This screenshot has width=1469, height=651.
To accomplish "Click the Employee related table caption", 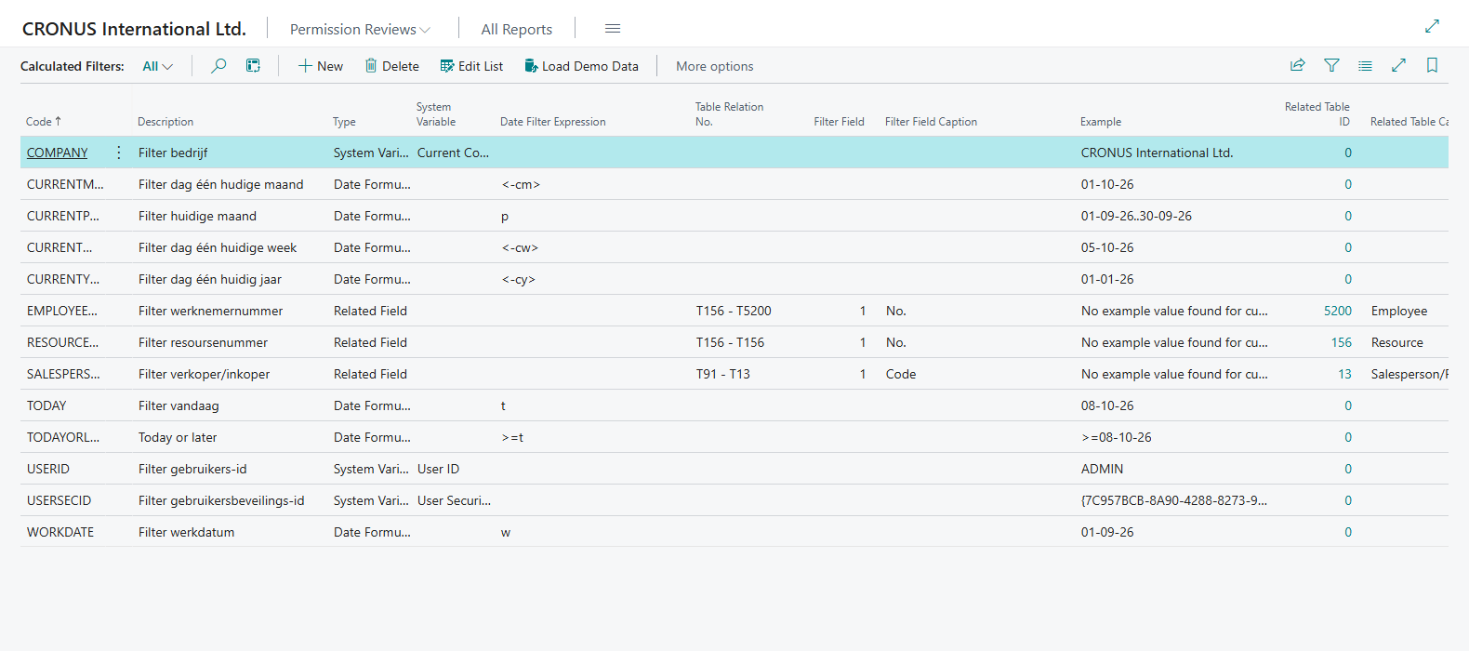I will click(1399, 311).
